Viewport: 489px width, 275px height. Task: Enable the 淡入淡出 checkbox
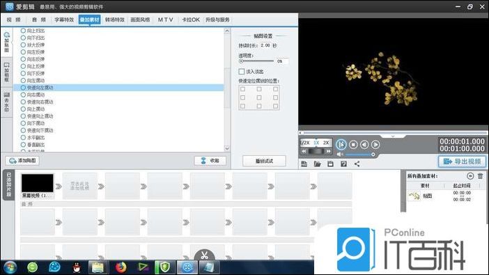[x=242, y=72]
